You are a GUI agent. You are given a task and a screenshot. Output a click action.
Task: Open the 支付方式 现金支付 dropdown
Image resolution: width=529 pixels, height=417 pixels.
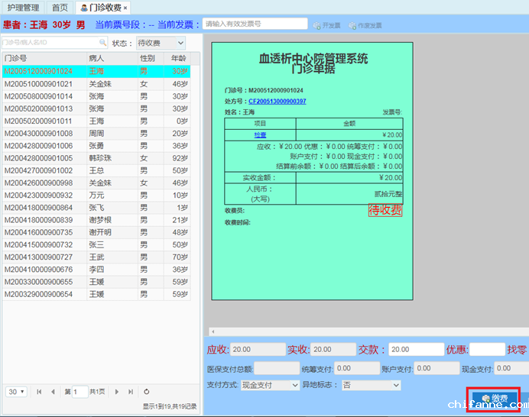(270, 385)
